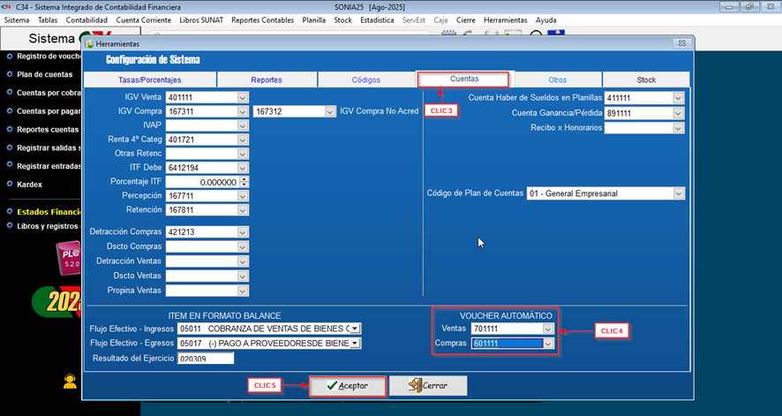
Task: Click the Resultado del Ejercicio input field
Action: (204, 359)
